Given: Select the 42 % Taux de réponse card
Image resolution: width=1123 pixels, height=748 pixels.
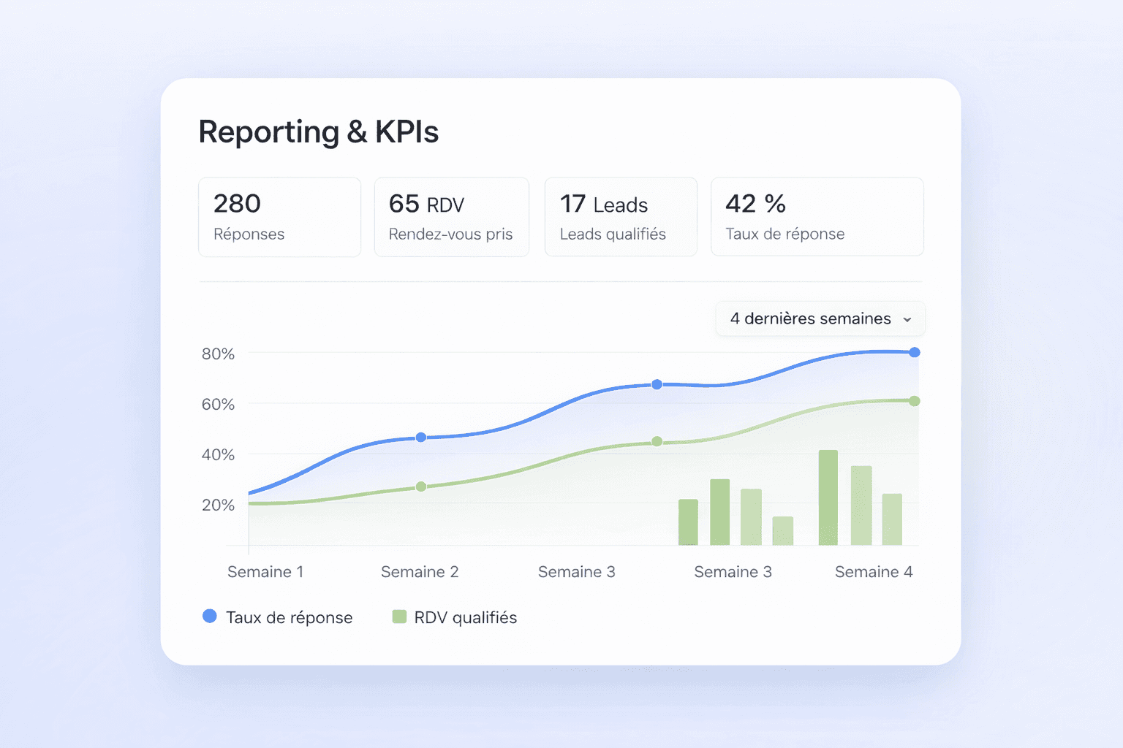Looking at the screenshot, I should coord(817,217).
